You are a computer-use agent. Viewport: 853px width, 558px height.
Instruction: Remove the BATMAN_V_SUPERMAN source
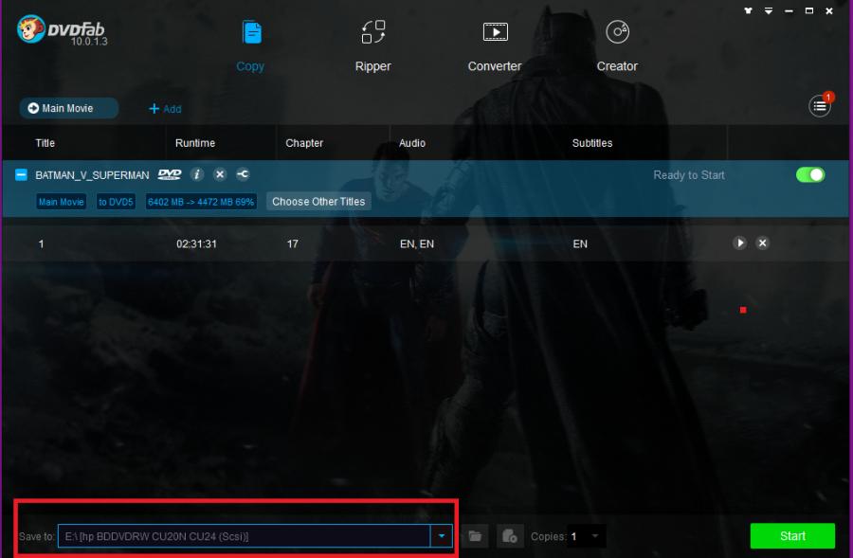[x=220, y=174]
